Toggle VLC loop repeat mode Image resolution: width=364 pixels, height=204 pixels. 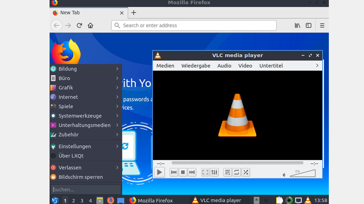tap(237, 172)
